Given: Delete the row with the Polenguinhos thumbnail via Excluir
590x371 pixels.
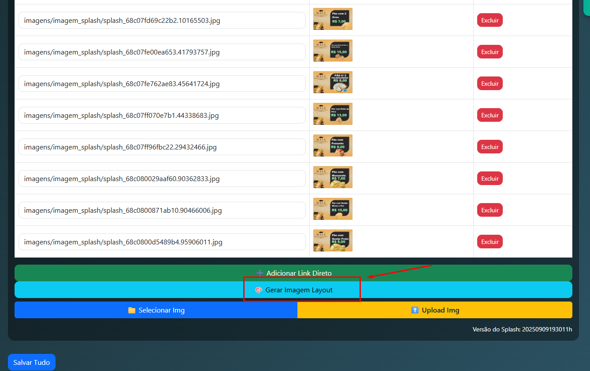Looking at the screenshot, I should tap(490, 84).
